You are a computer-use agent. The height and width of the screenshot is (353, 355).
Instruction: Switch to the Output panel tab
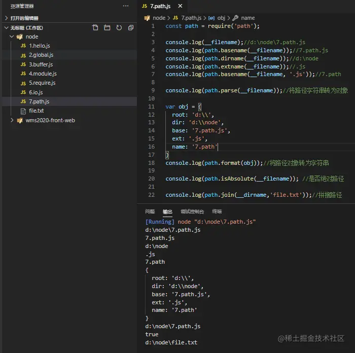pyautogui.click(x=167, y=211)
